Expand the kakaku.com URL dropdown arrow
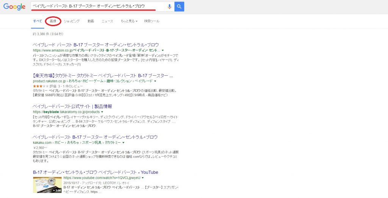Screen dimensions: 388x198 coord(123,143)
